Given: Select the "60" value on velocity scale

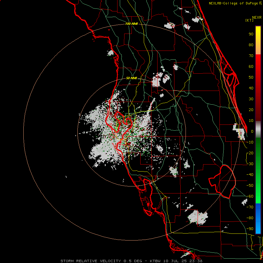Looking at the screenshot, I should pos(251,66).
